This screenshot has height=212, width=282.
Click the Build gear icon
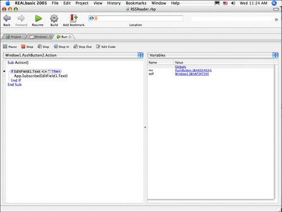(x=54, y=18)
